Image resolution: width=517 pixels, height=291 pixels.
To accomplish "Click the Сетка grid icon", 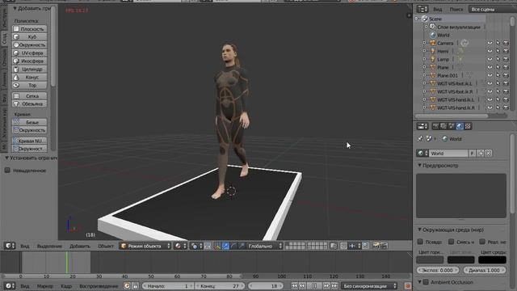I will (x=16, y=95).
